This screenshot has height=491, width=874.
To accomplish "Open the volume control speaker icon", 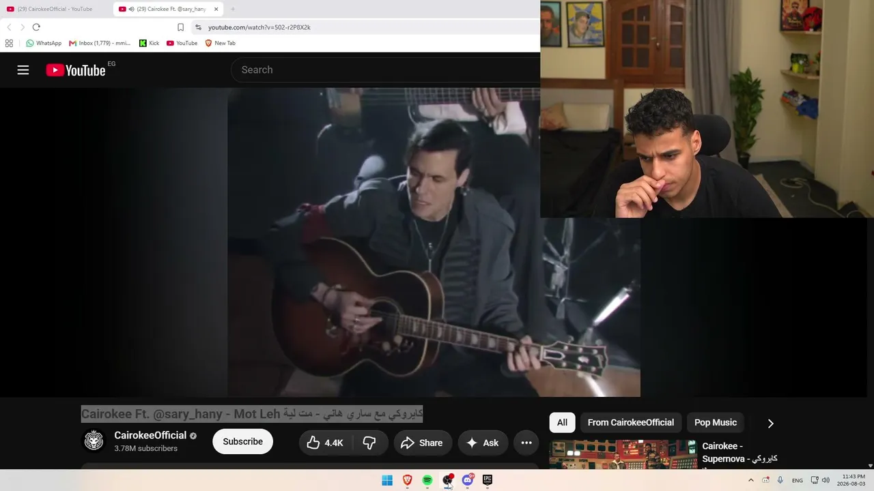I will click(826, 480).
